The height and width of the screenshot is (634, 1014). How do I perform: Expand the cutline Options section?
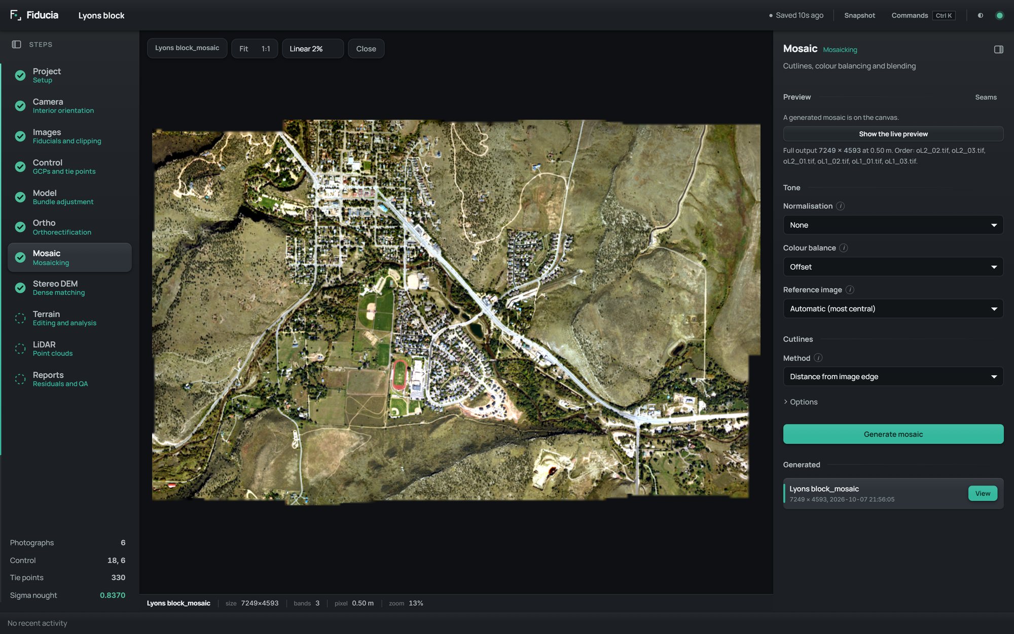click(801, 402)
